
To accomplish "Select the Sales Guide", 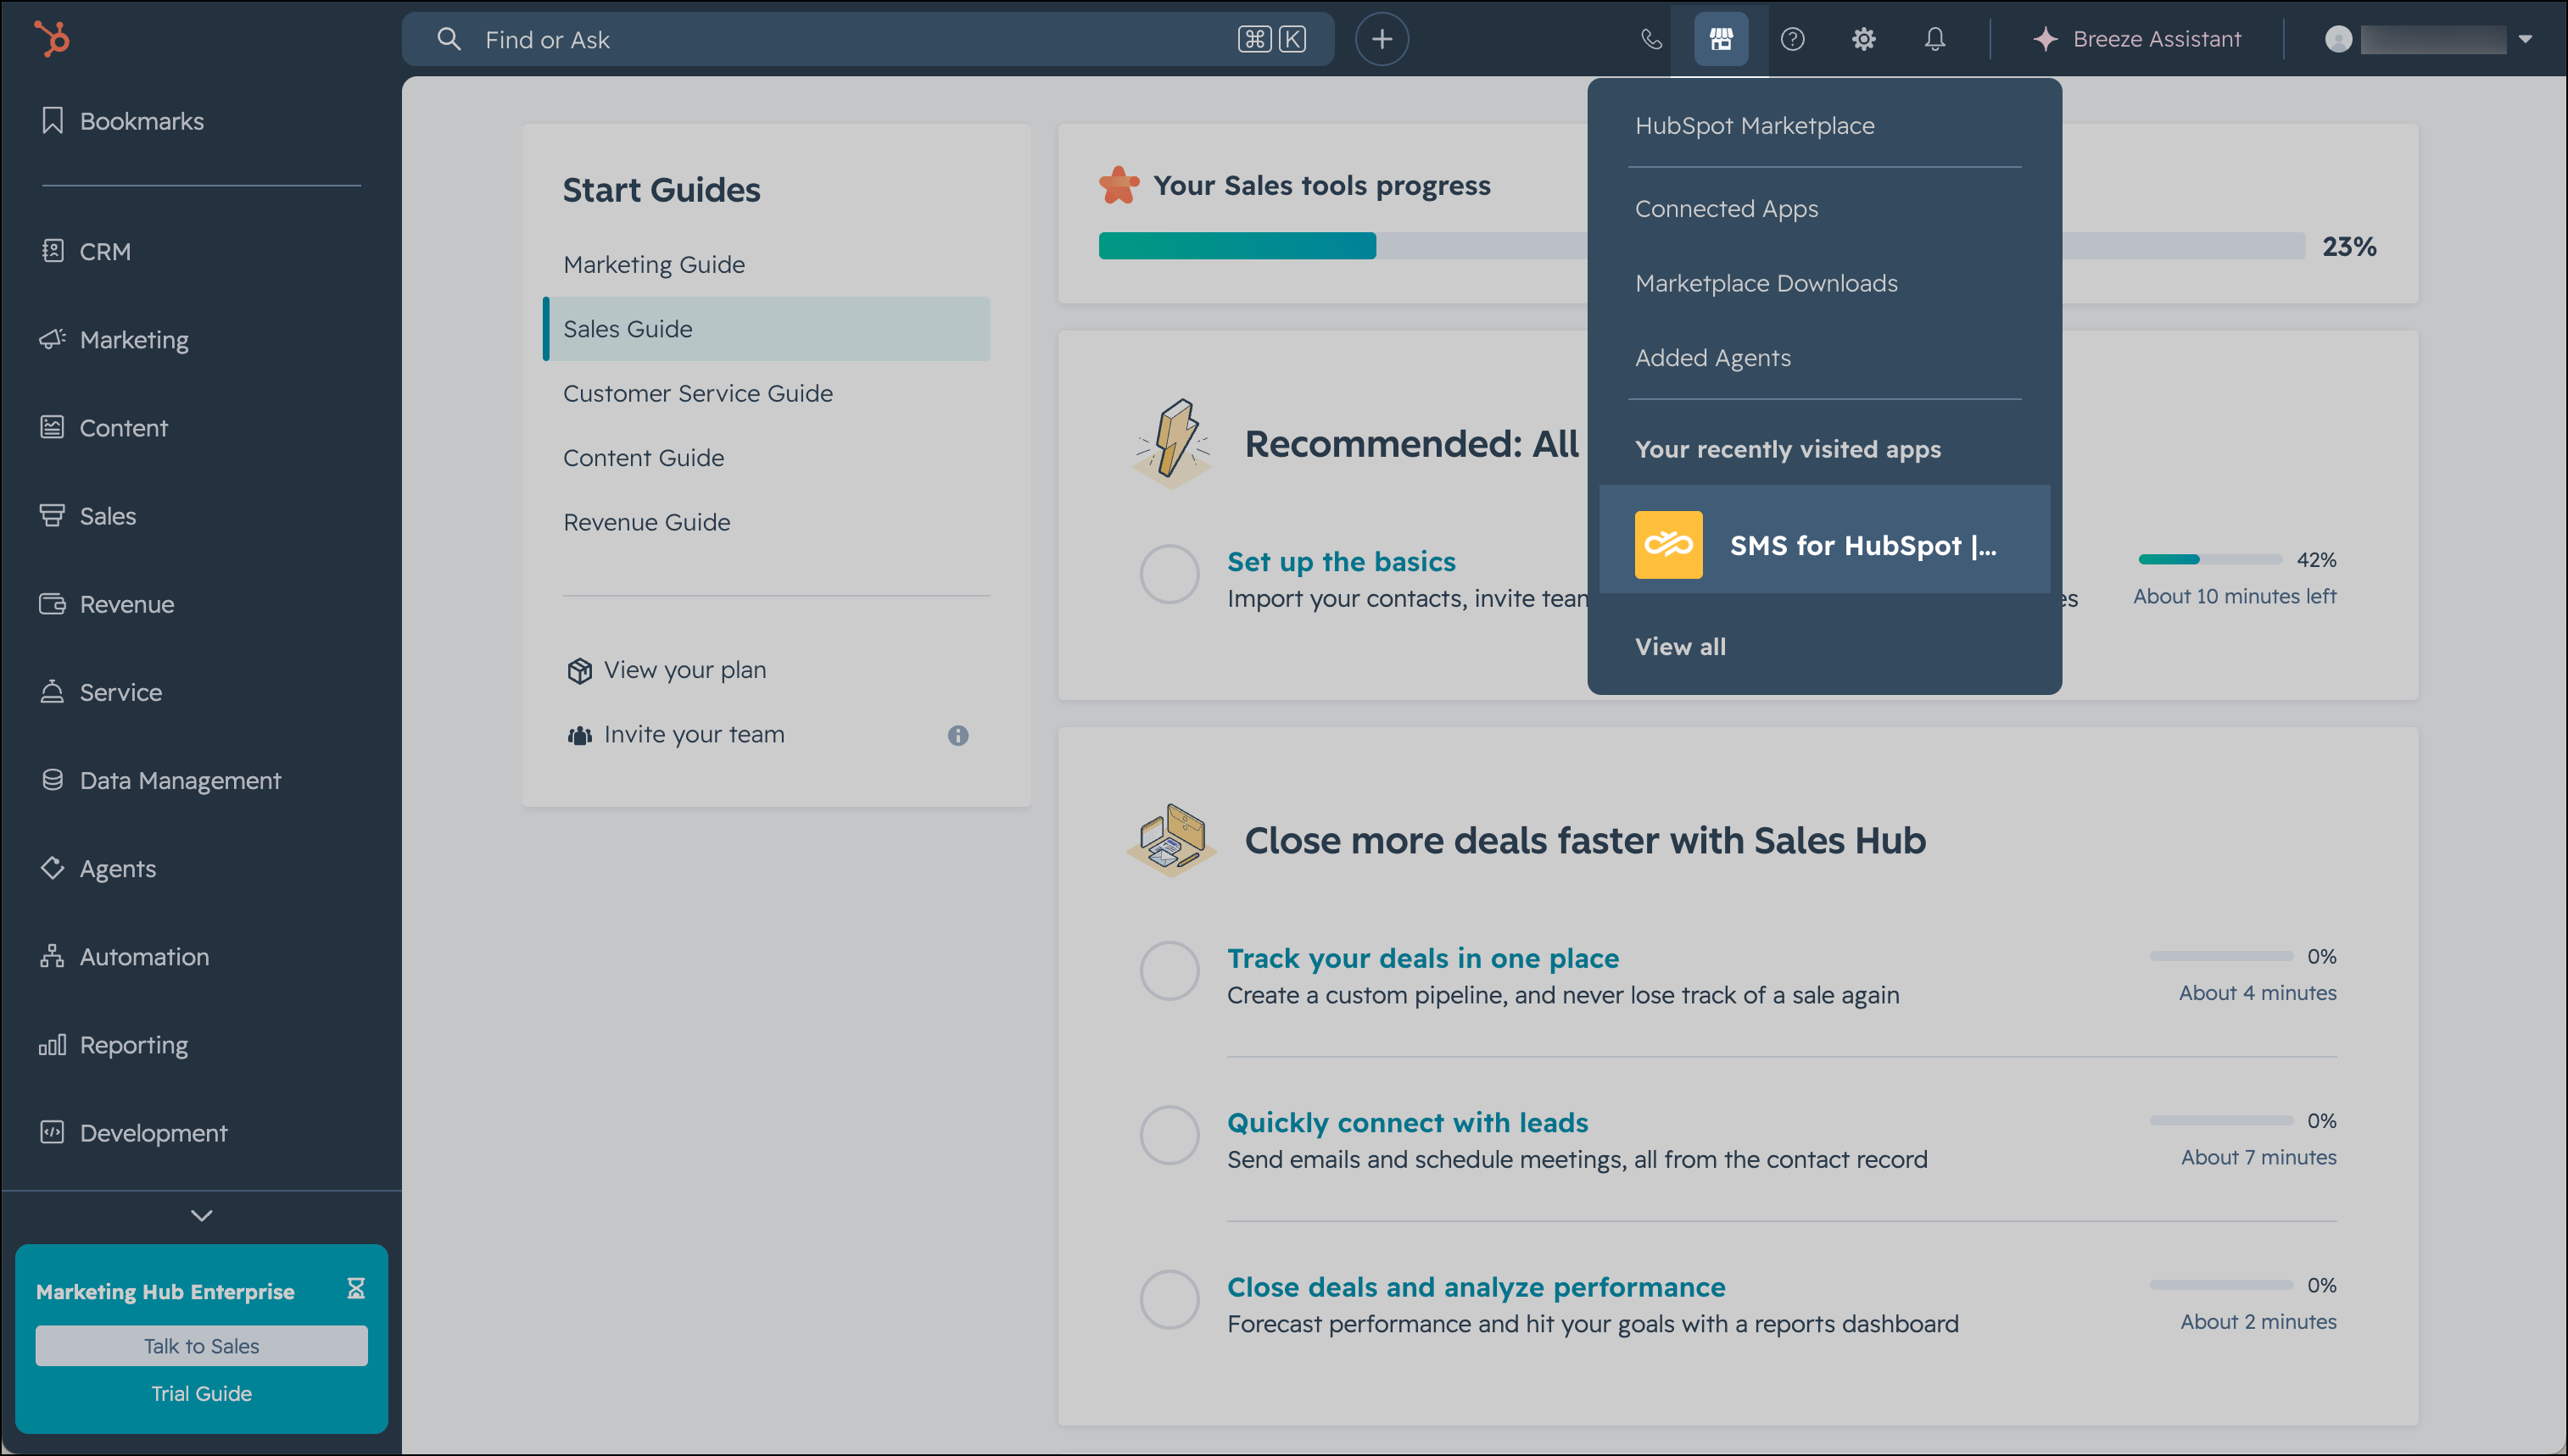I will (767, 328).
